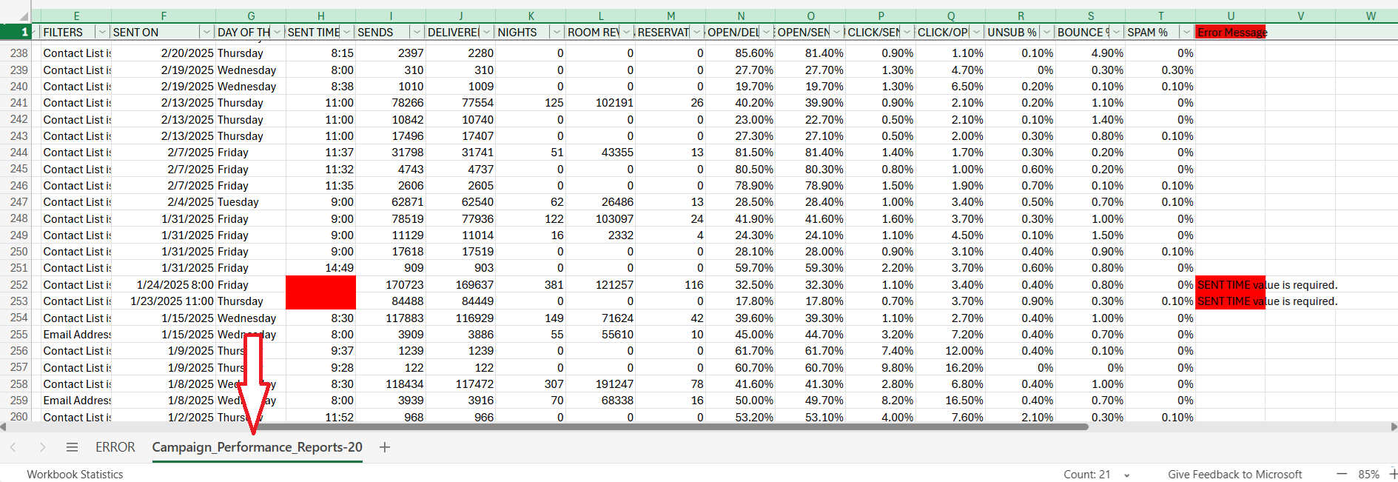The width and height of the screenshot is (1398, 482).
Task: Select OPEN/DEL value 85.60%
Action: 740,53
